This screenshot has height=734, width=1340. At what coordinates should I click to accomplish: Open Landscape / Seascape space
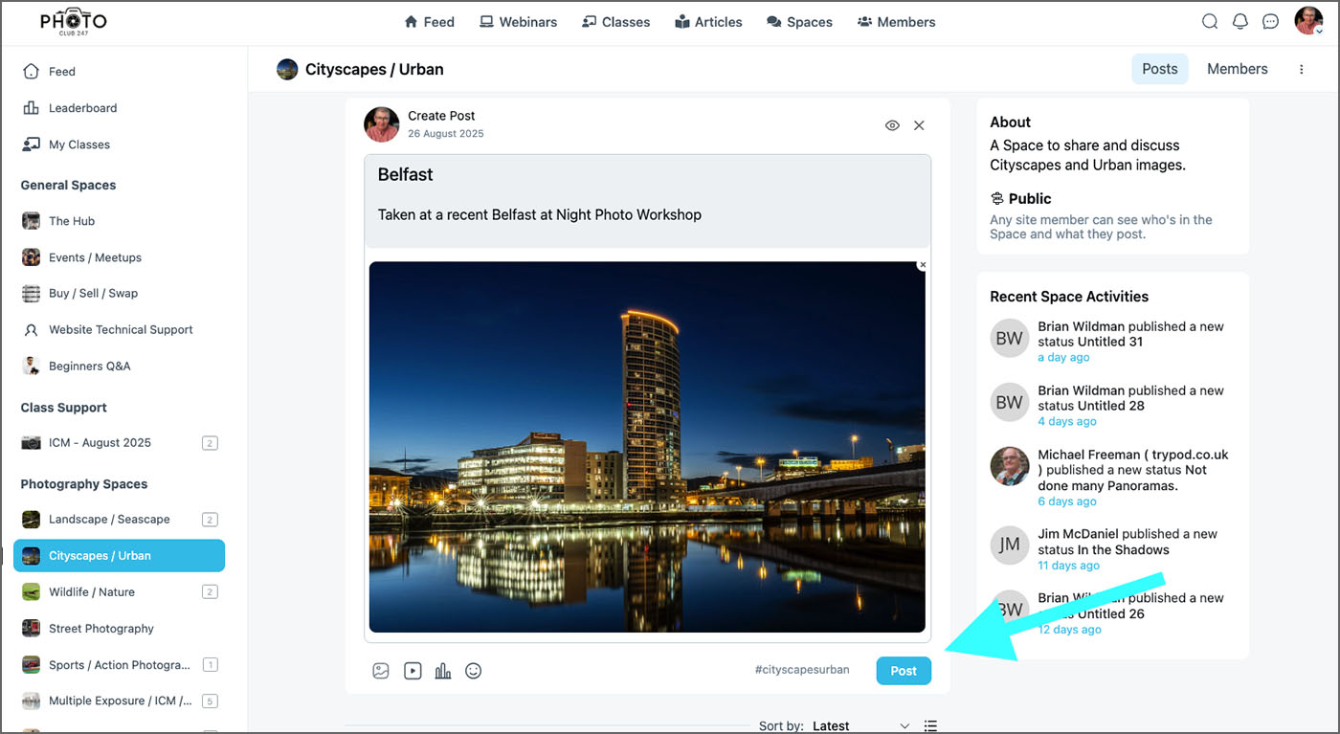pos(119,520)
